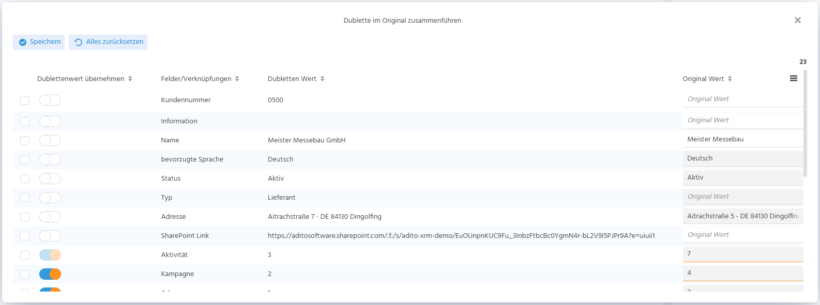Click the Aktiv original value field
The image size is (820, 305).
click(x=743, y=178)
